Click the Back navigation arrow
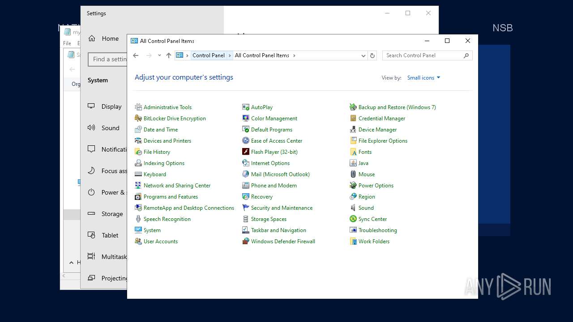 [x=136, y=55]
